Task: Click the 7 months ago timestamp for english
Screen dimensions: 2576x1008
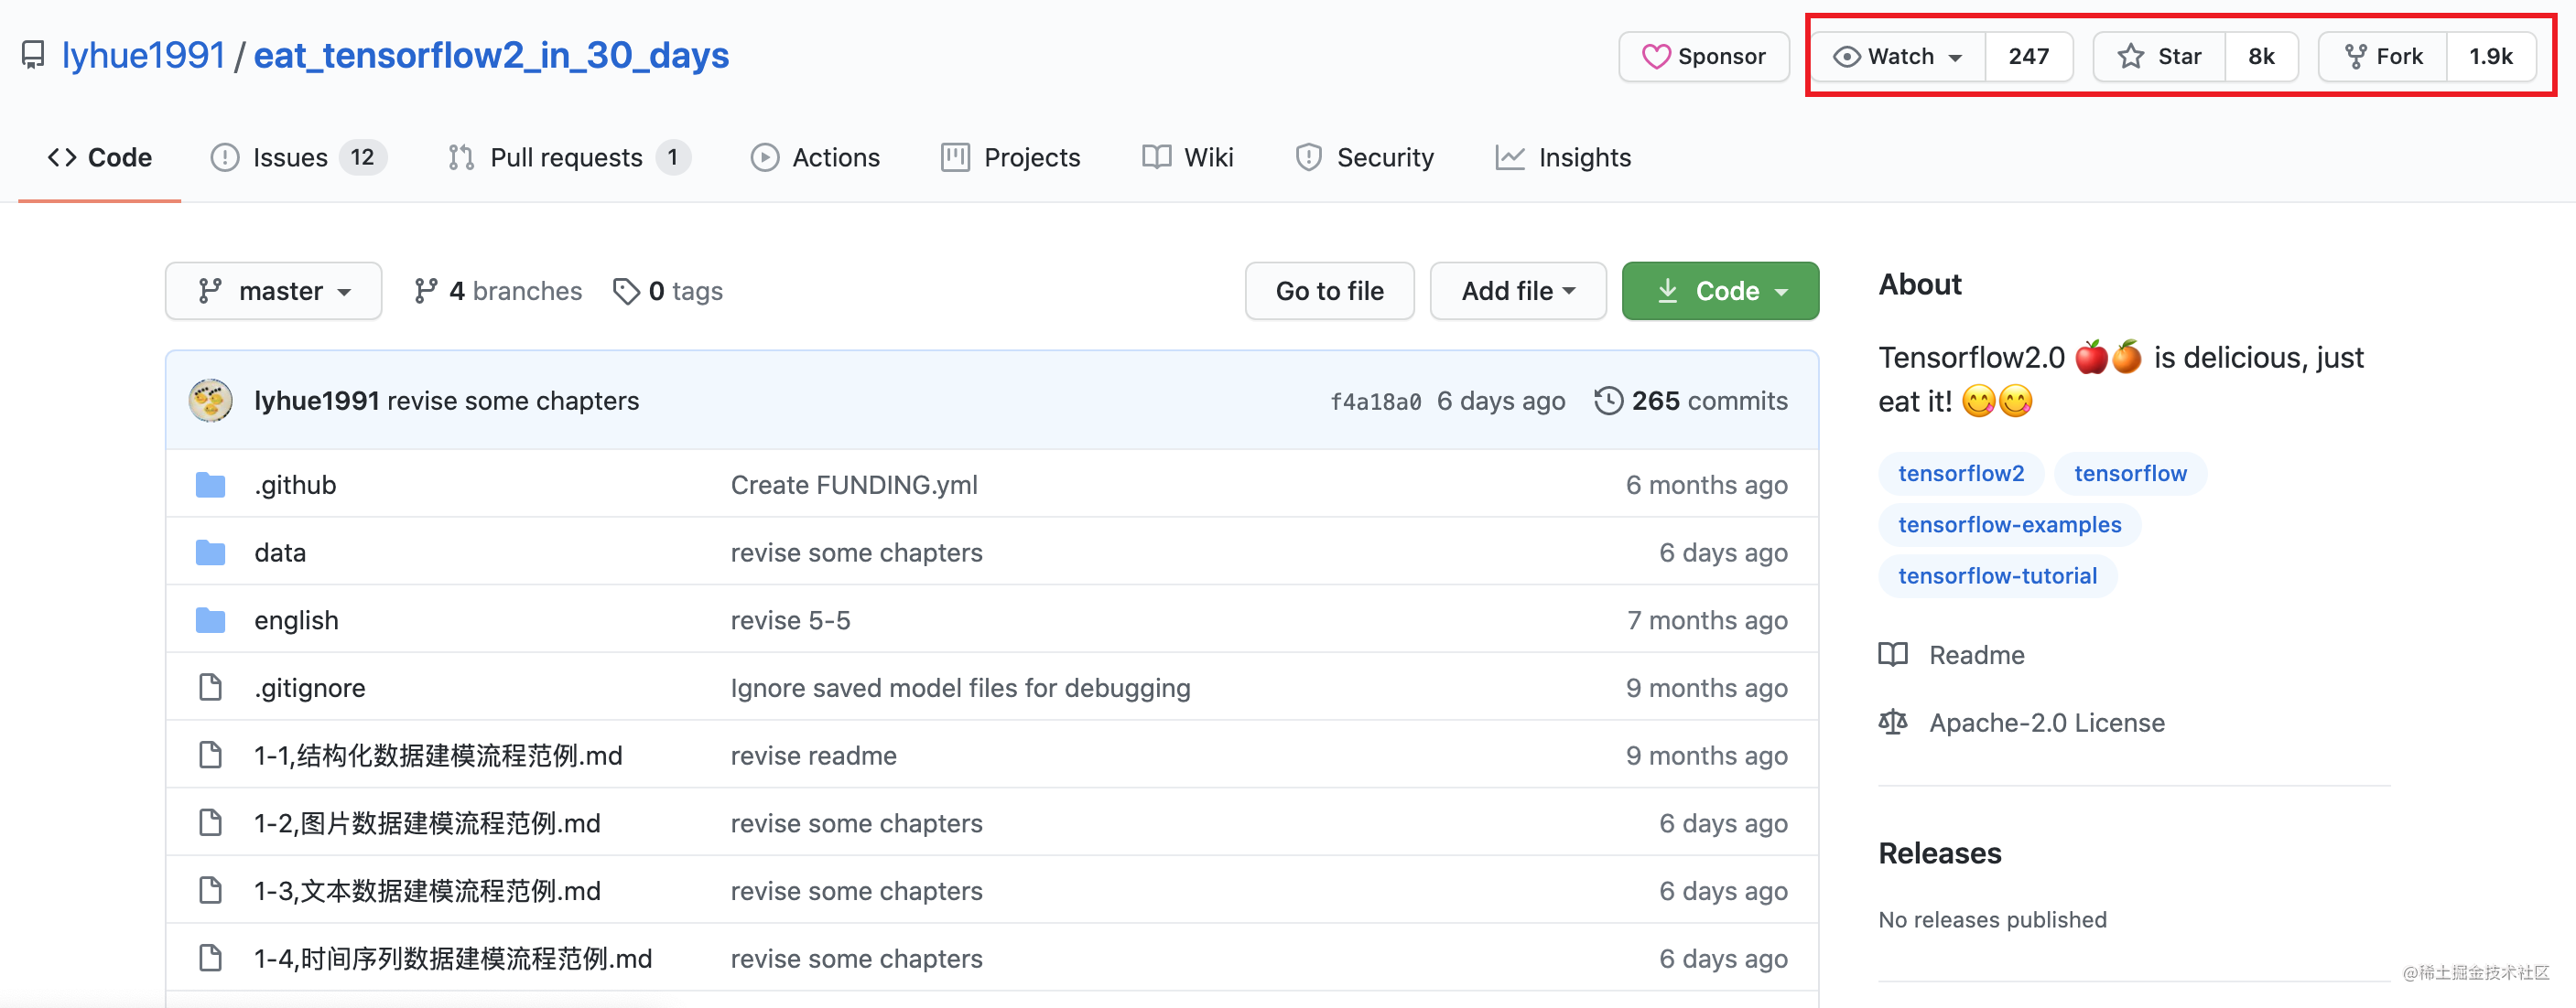Action: [1707, 620]
